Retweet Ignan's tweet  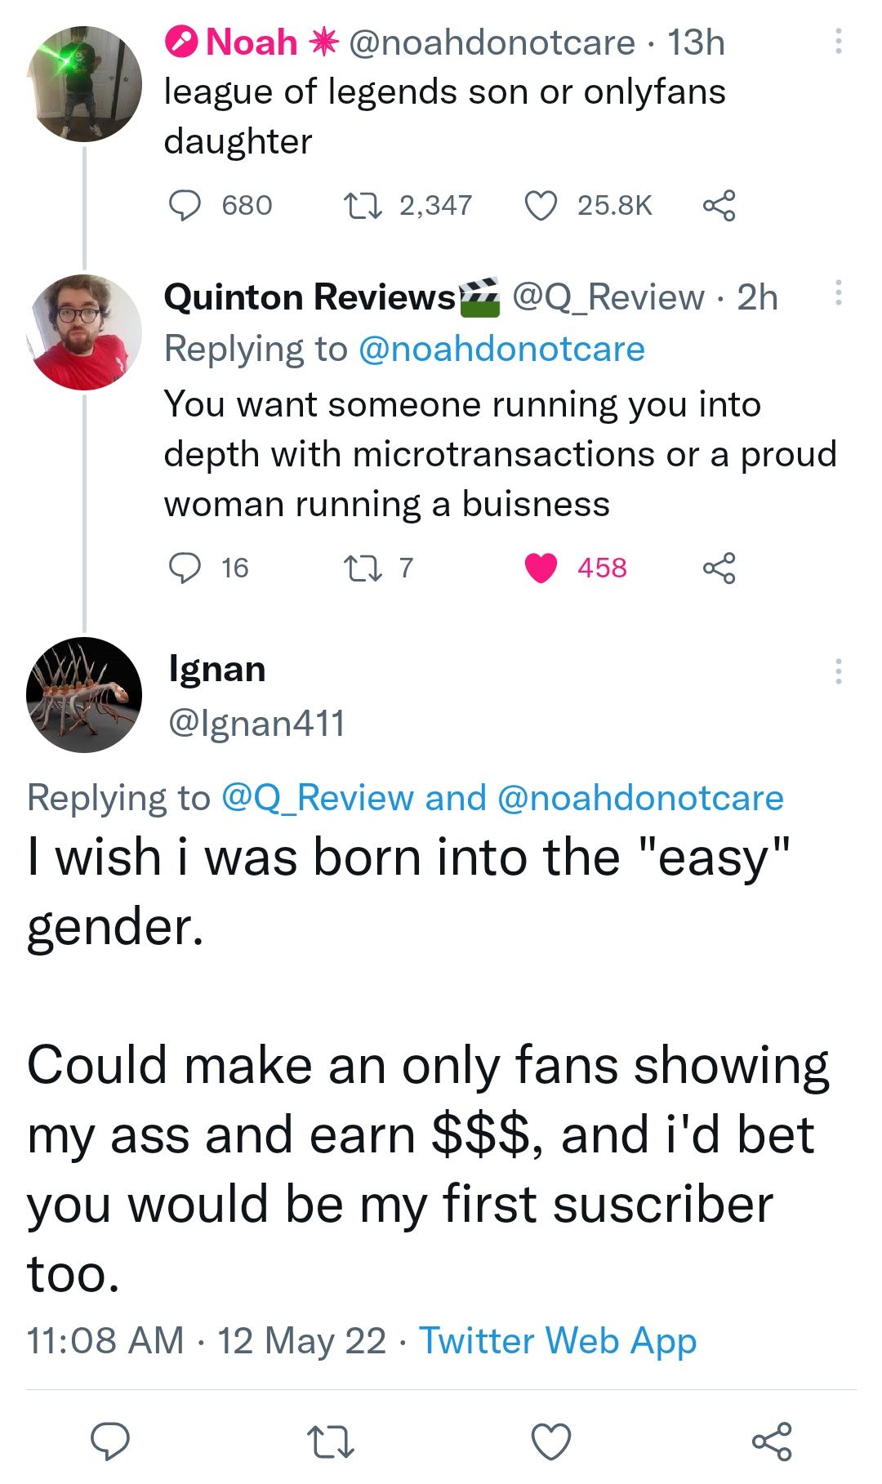330,1441
